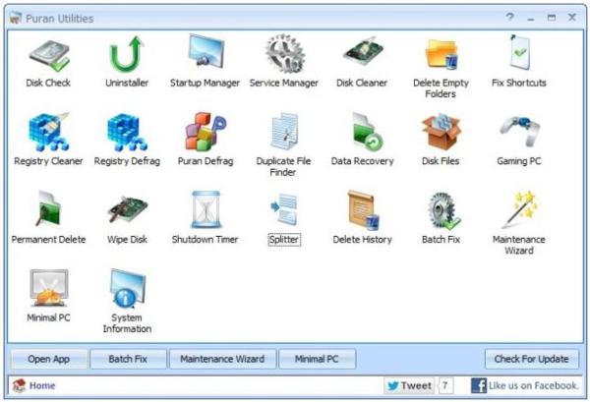
Task: Open the Registry Defrag icon
Action: point(127,133)
